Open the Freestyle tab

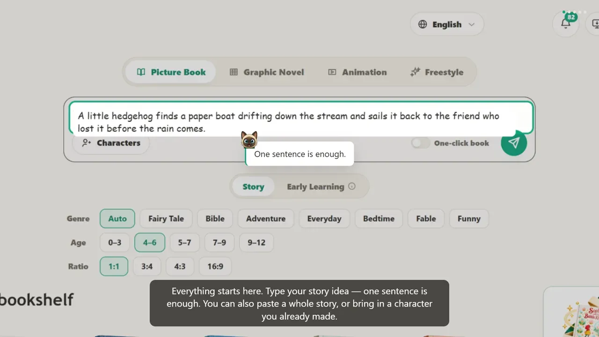(x=437, y=72)
